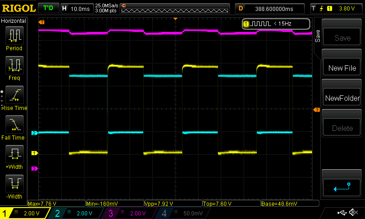Click the 25.0MSa/s sample rate readout
The image size is (365, 219).
click(107, 5)
